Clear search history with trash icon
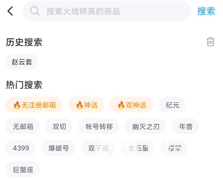 pyautogui.click(x=210, y=42)
